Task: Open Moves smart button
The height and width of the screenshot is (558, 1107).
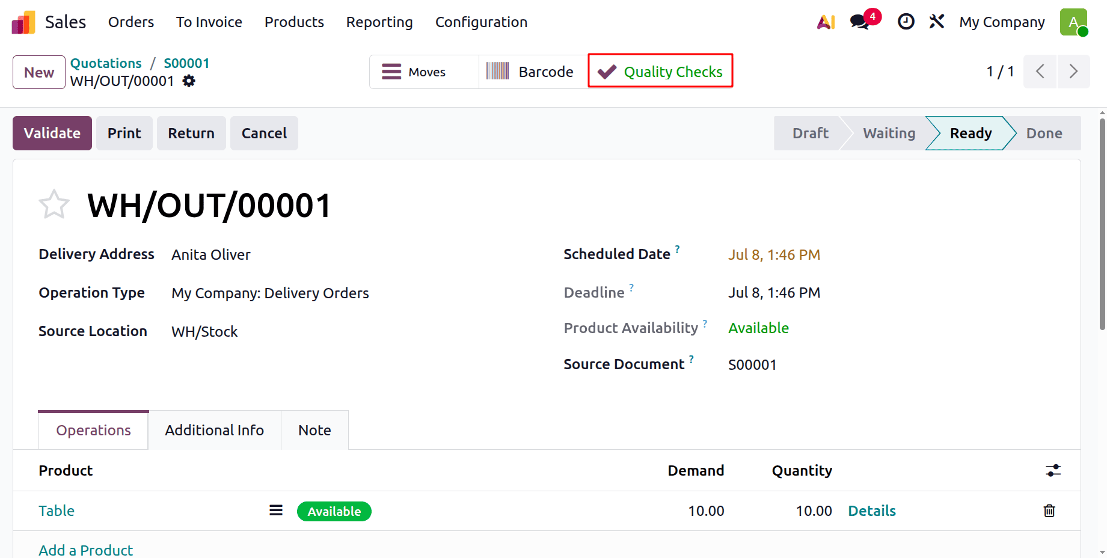Action: pyautogui.click(x=424, y=72)
